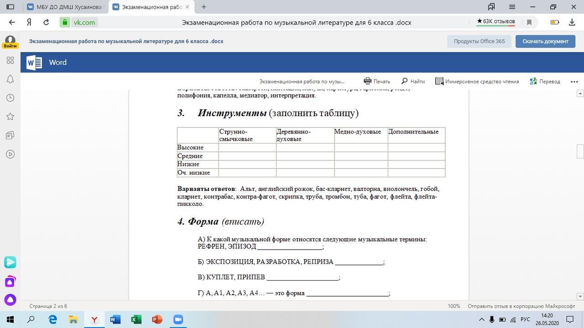Click the document scroll-down arrow
This screenshot has width=584, height=328.
click(x=580, y=297)
